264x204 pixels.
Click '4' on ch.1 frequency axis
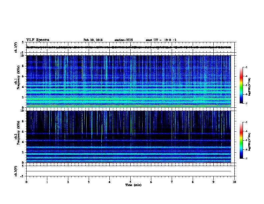click(23, 87)
